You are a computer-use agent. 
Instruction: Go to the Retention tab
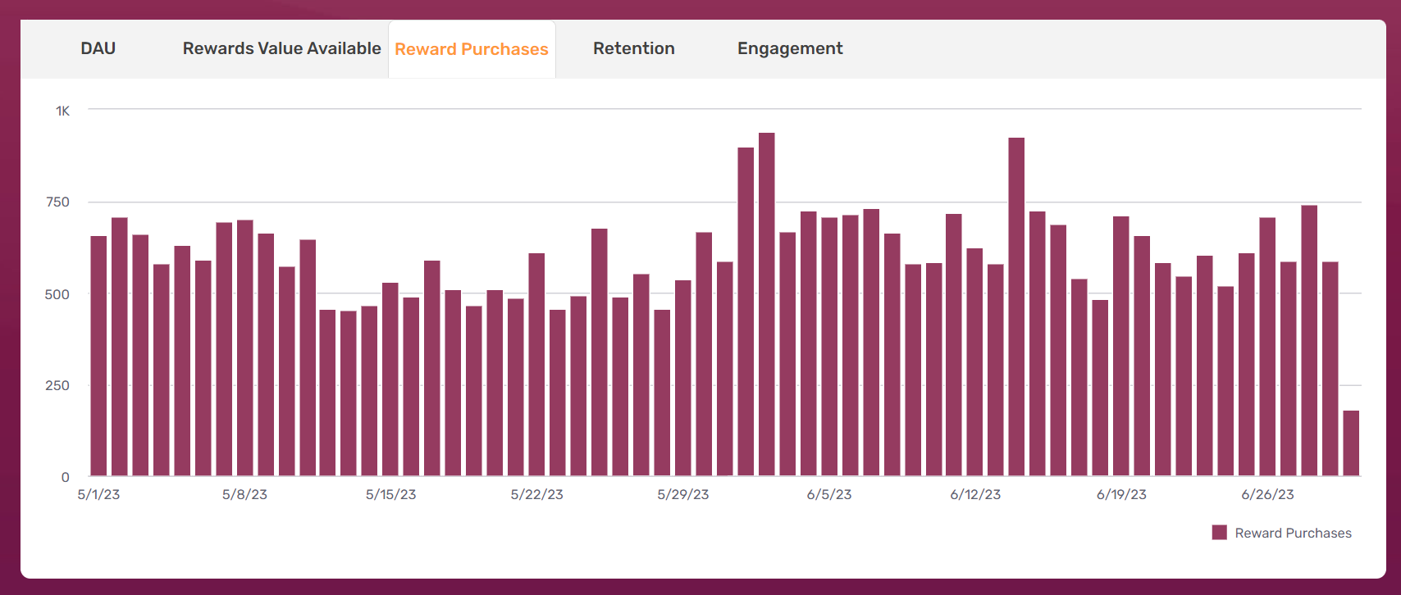tap(633, 48)
